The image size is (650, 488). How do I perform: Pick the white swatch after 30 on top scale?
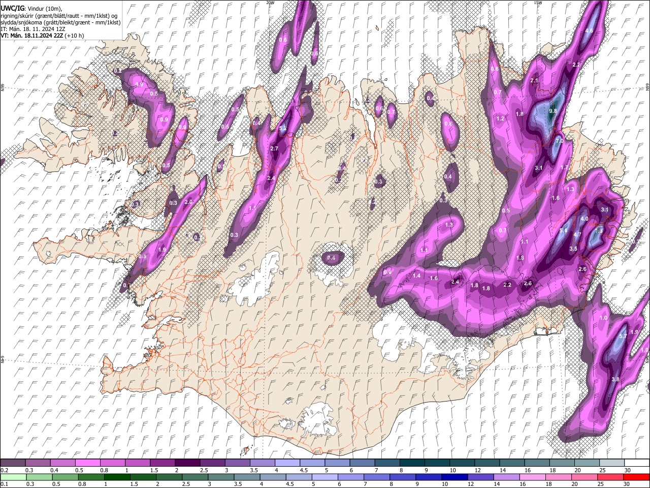637,463
